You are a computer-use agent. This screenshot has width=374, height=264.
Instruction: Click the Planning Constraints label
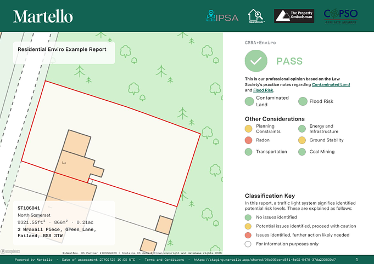[x=268, y=129]
